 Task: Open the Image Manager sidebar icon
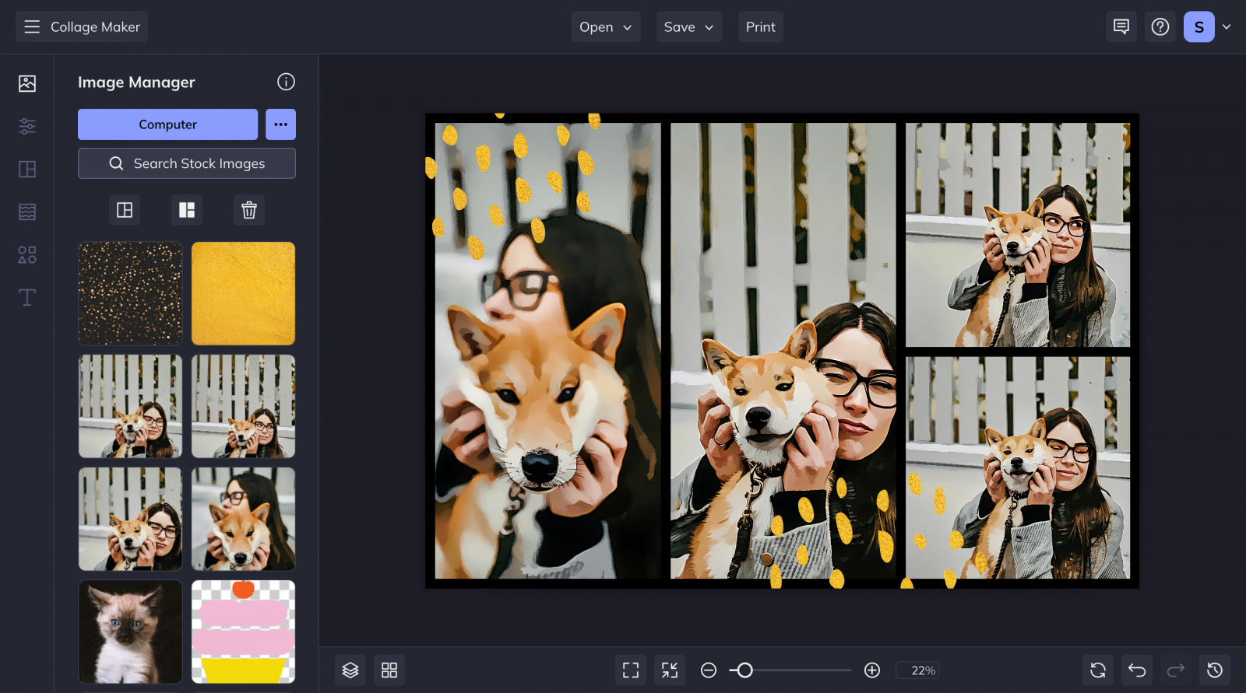click(x=27, y=83)
